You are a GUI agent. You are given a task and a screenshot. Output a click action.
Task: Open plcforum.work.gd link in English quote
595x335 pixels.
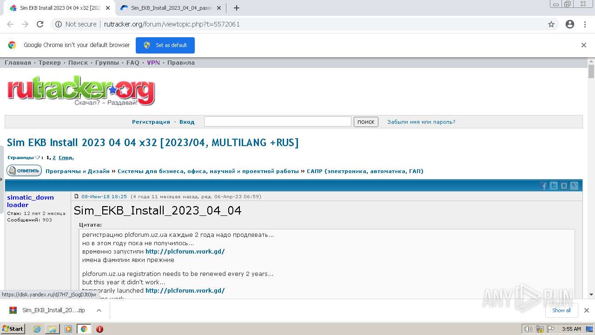185,291
